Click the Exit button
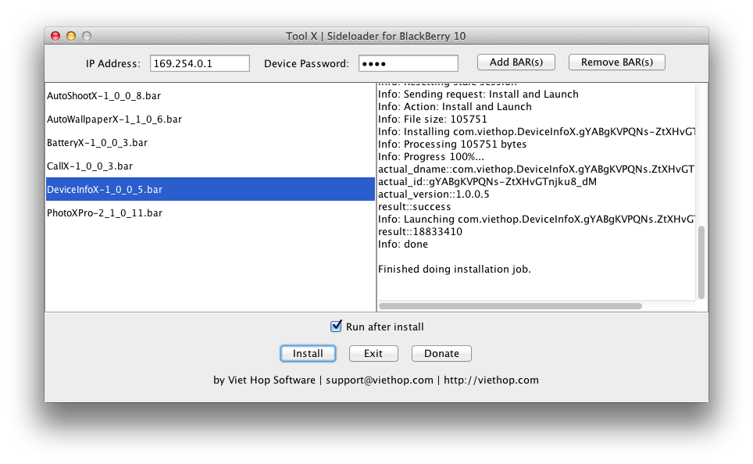Viewport: 753px width, 464px height. pyautogui.click(x=373, y=354)
